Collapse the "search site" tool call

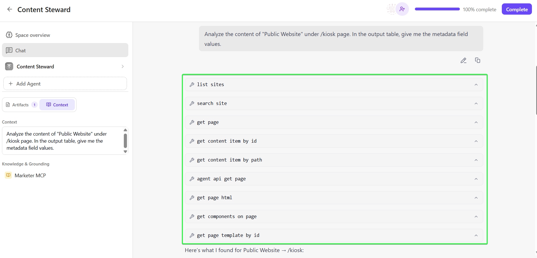click(476, 104)
